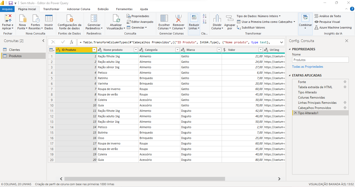The width and height of the screenshot is (355, 187).
Task: Click the Combinar icon
Action: click(305, 18)
